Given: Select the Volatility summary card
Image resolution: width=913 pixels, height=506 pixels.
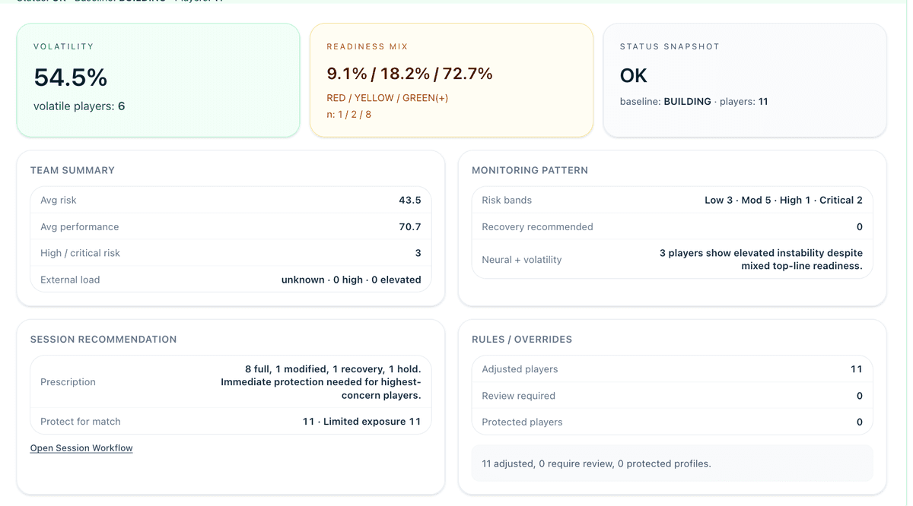Looking at the screenshot, I should coord(157,80).
